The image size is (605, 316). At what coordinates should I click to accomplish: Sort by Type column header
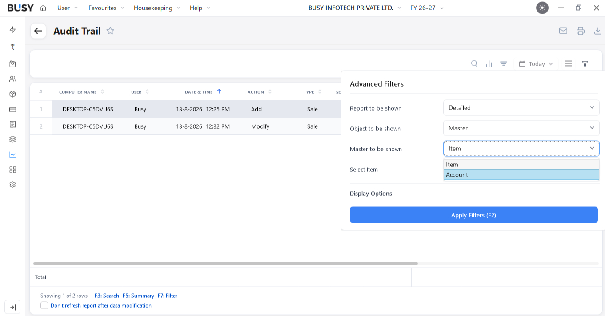point(313,92)
